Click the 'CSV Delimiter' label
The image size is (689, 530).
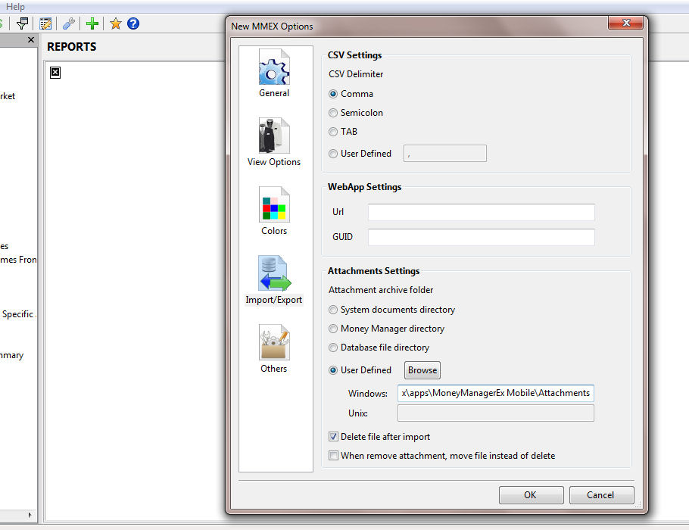356,74
